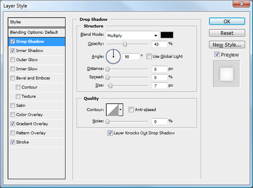Toggle the Preview checkbox
253x188 pixels.
pyautogui.click(x=217, y=54)
